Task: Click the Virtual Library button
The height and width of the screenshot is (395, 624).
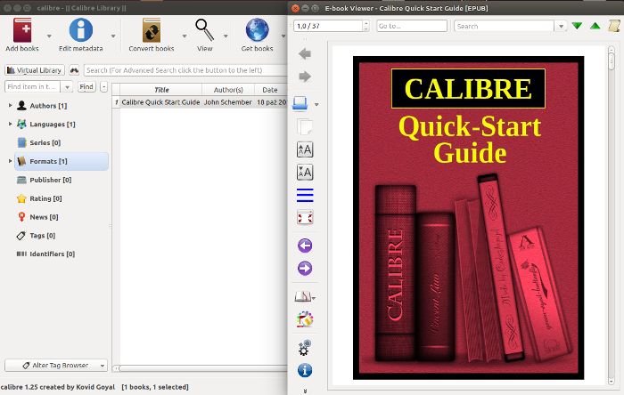Action: [35, 70]
